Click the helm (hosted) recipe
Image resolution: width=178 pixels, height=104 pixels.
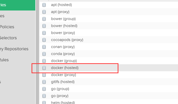(63, 102)
